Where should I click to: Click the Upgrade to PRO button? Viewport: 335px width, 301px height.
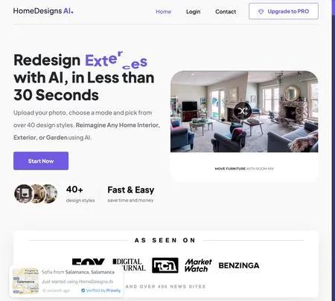pyautogui.click(x=284, y=11)
